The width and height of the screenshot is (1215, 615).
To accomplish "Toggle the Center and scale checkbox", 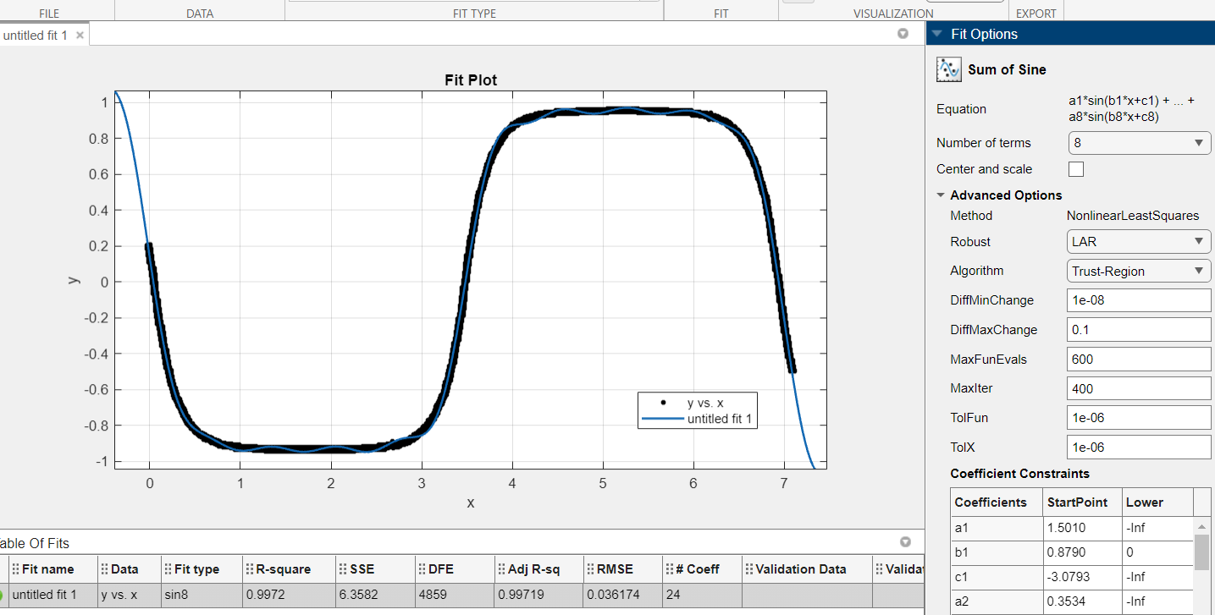I will (1076, 169).
